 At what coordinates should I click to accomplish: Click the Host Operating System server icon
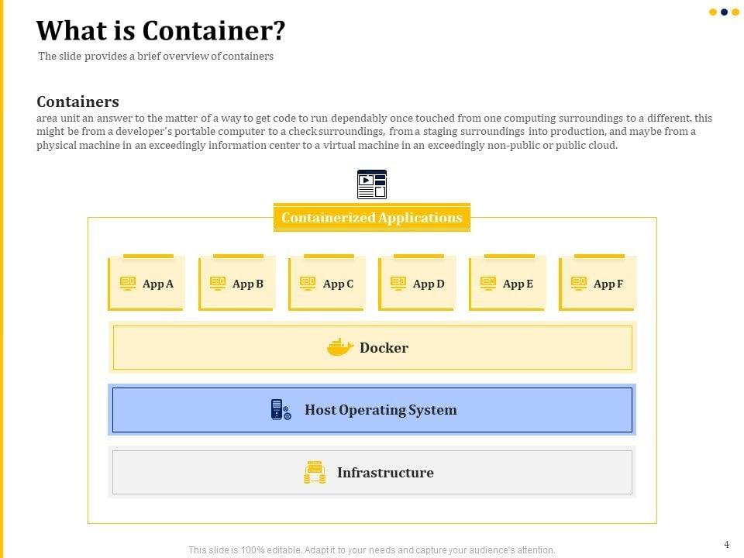pos(281,410)
